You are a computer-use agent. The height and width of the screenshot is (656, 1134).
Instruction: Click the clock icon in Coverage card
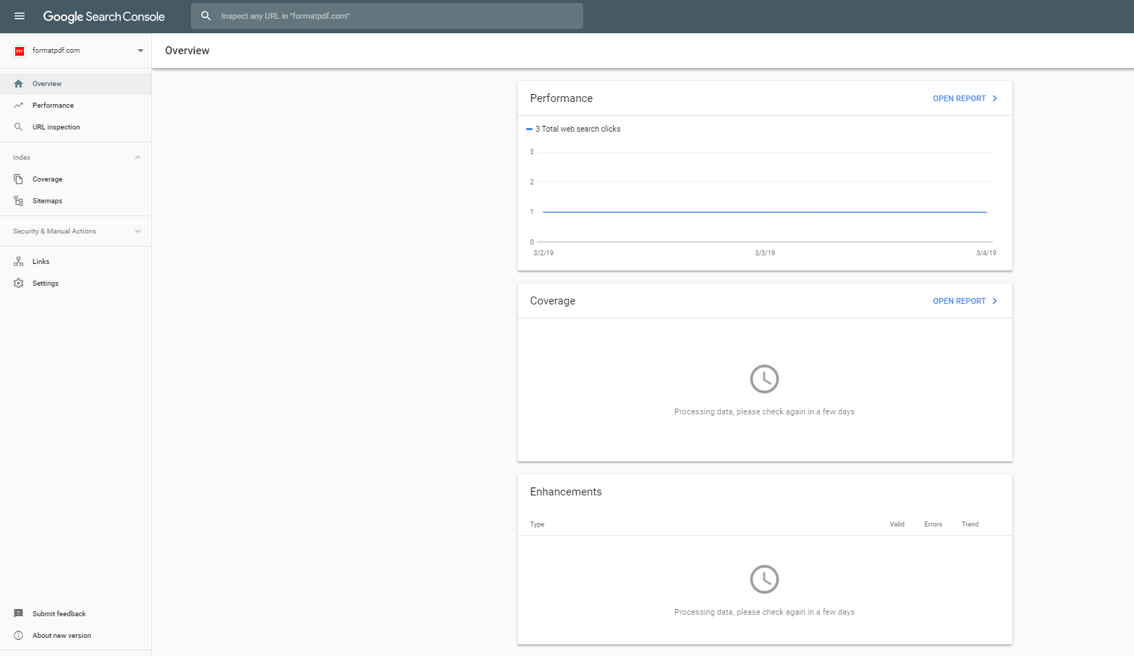[x=764, y=379]
